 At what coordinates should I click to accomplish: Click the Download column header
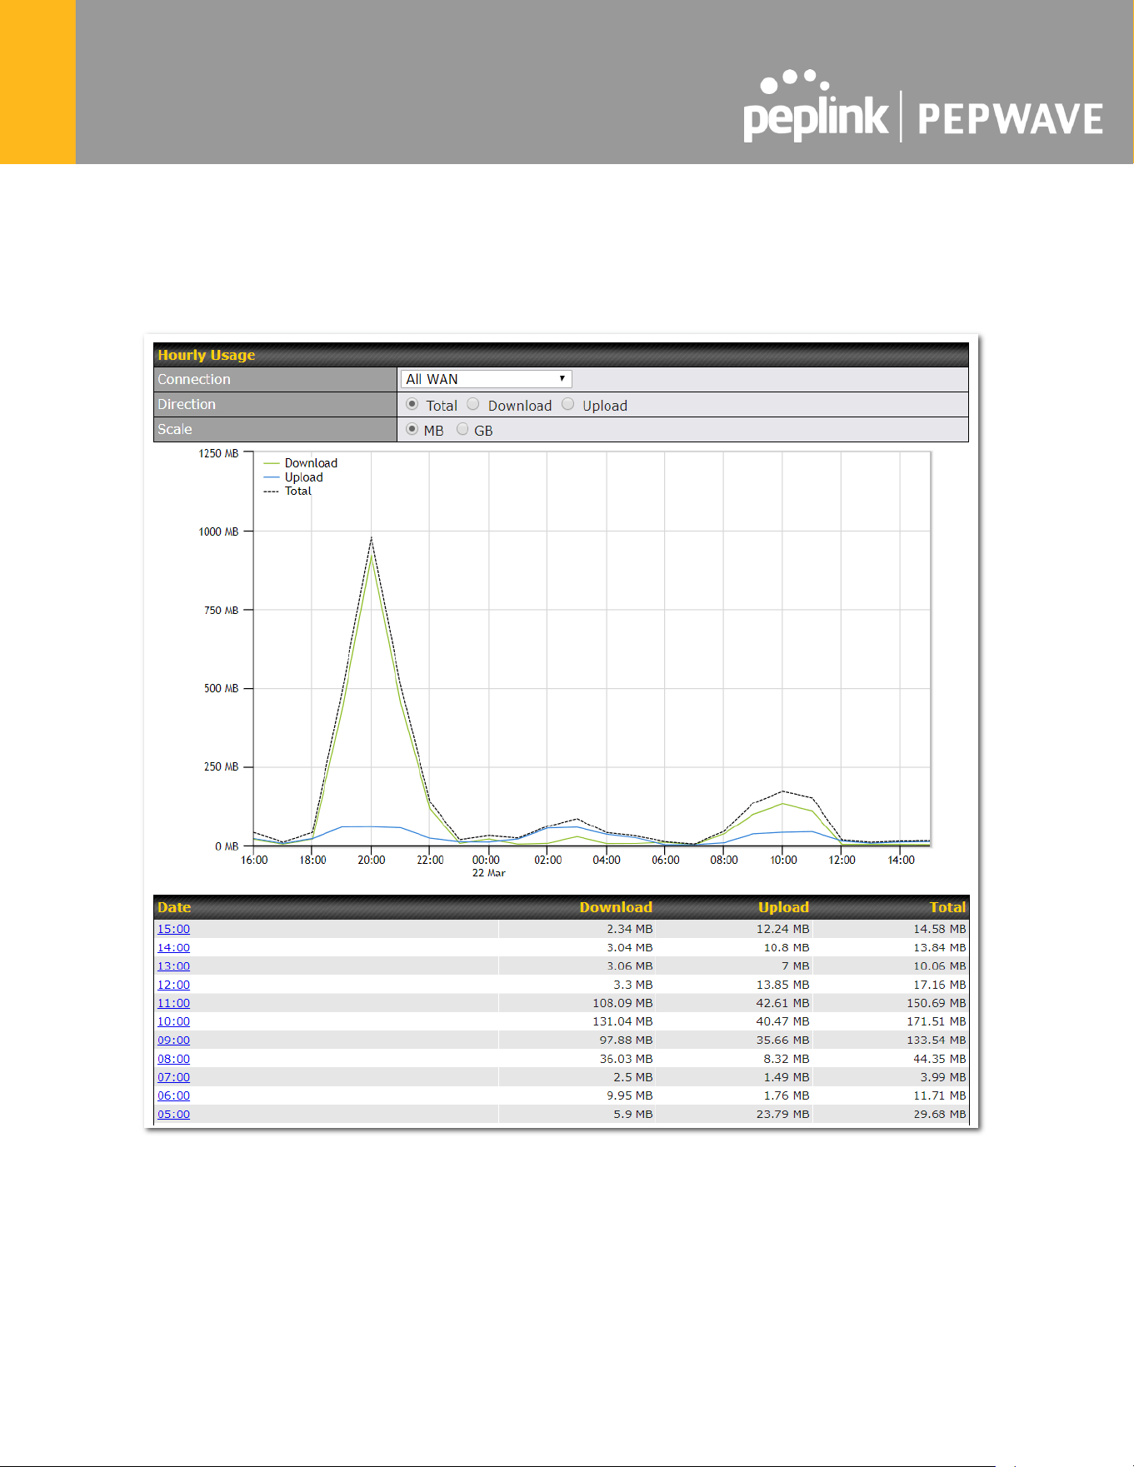[616, 907]
